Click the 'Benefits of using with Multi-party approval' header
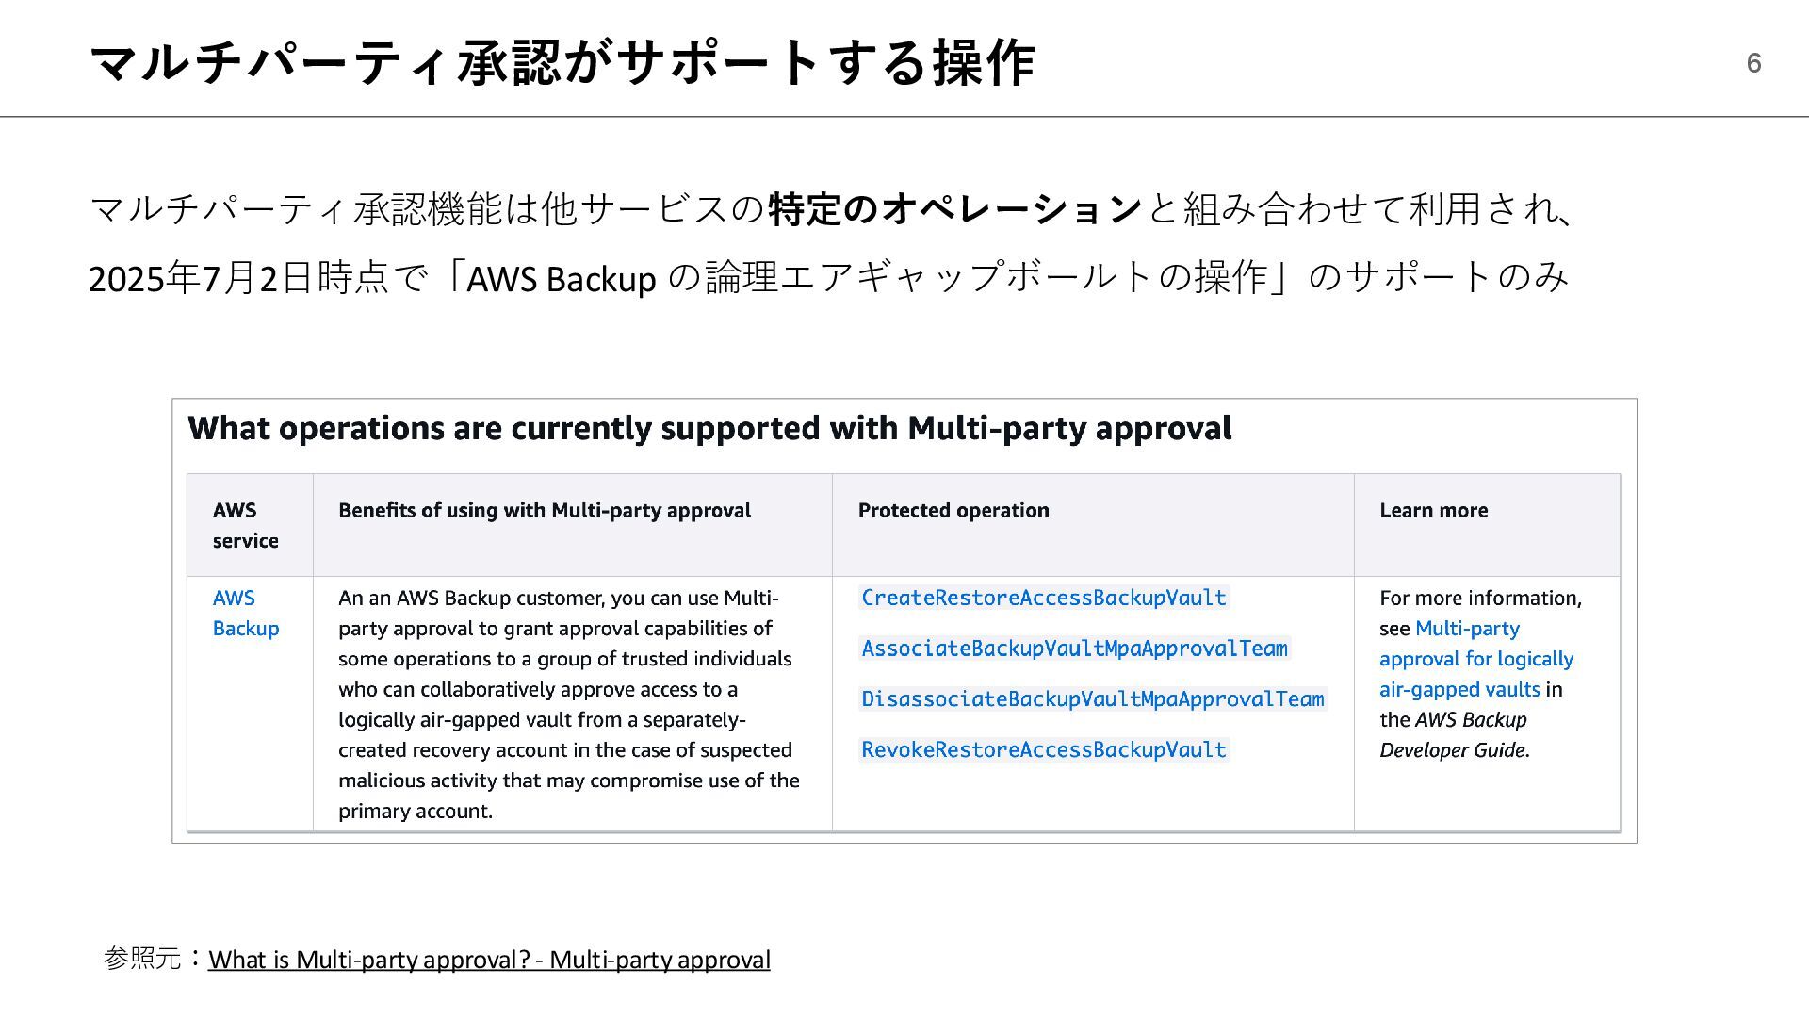Screen dimensions: 1809x1018 click(545, 510)
